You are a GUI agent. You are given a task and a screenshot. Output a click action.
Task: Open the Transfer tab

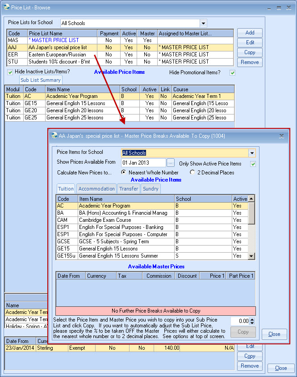[129, 189]
